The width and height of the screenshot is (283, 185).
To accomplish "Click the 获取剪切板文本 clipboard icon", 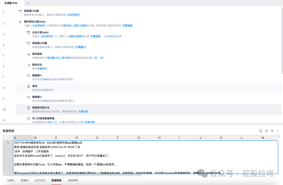I will [29, 108].
